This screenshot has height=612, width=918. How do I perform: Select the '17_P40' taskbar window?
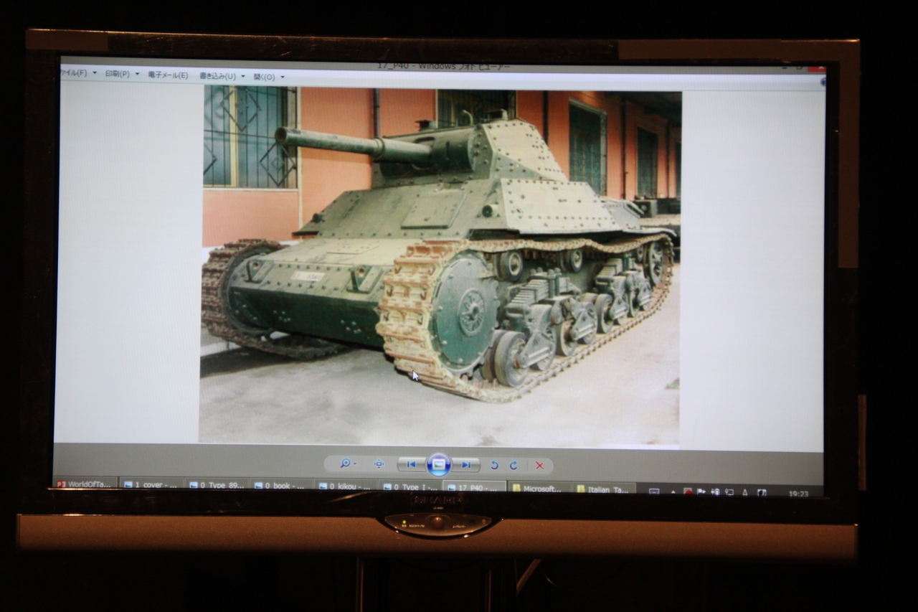pos(475,488)
